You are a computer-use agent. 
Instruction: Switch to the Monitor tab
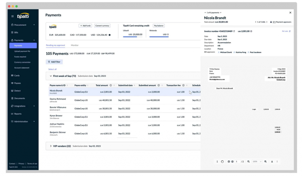coord(75,45)
